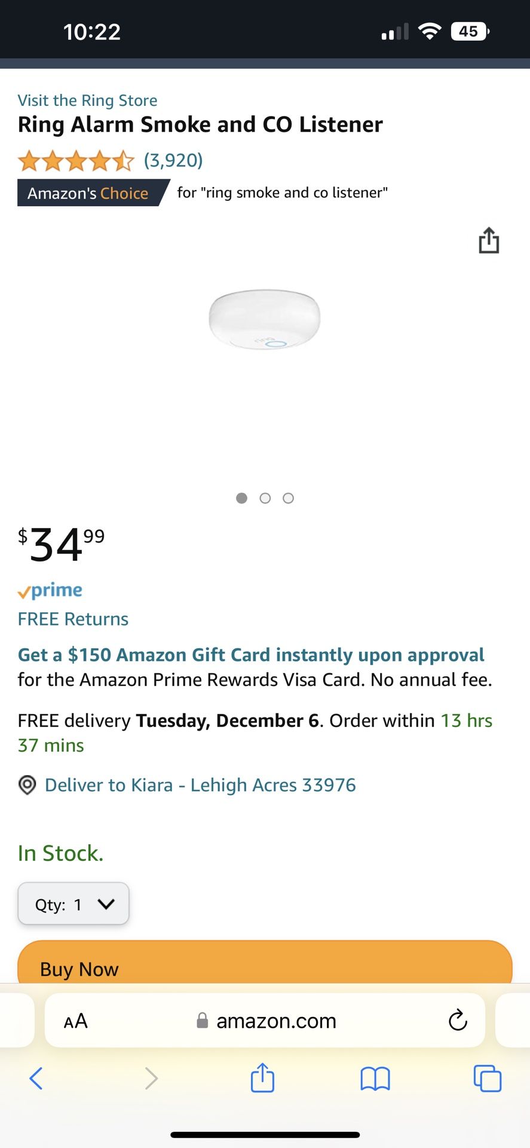Tap the delivery location pin icon

(x=27, y=785)
